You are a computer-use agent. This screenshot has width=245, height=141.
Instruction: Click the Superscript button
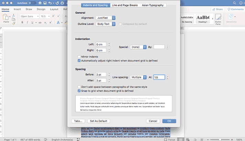51,22
